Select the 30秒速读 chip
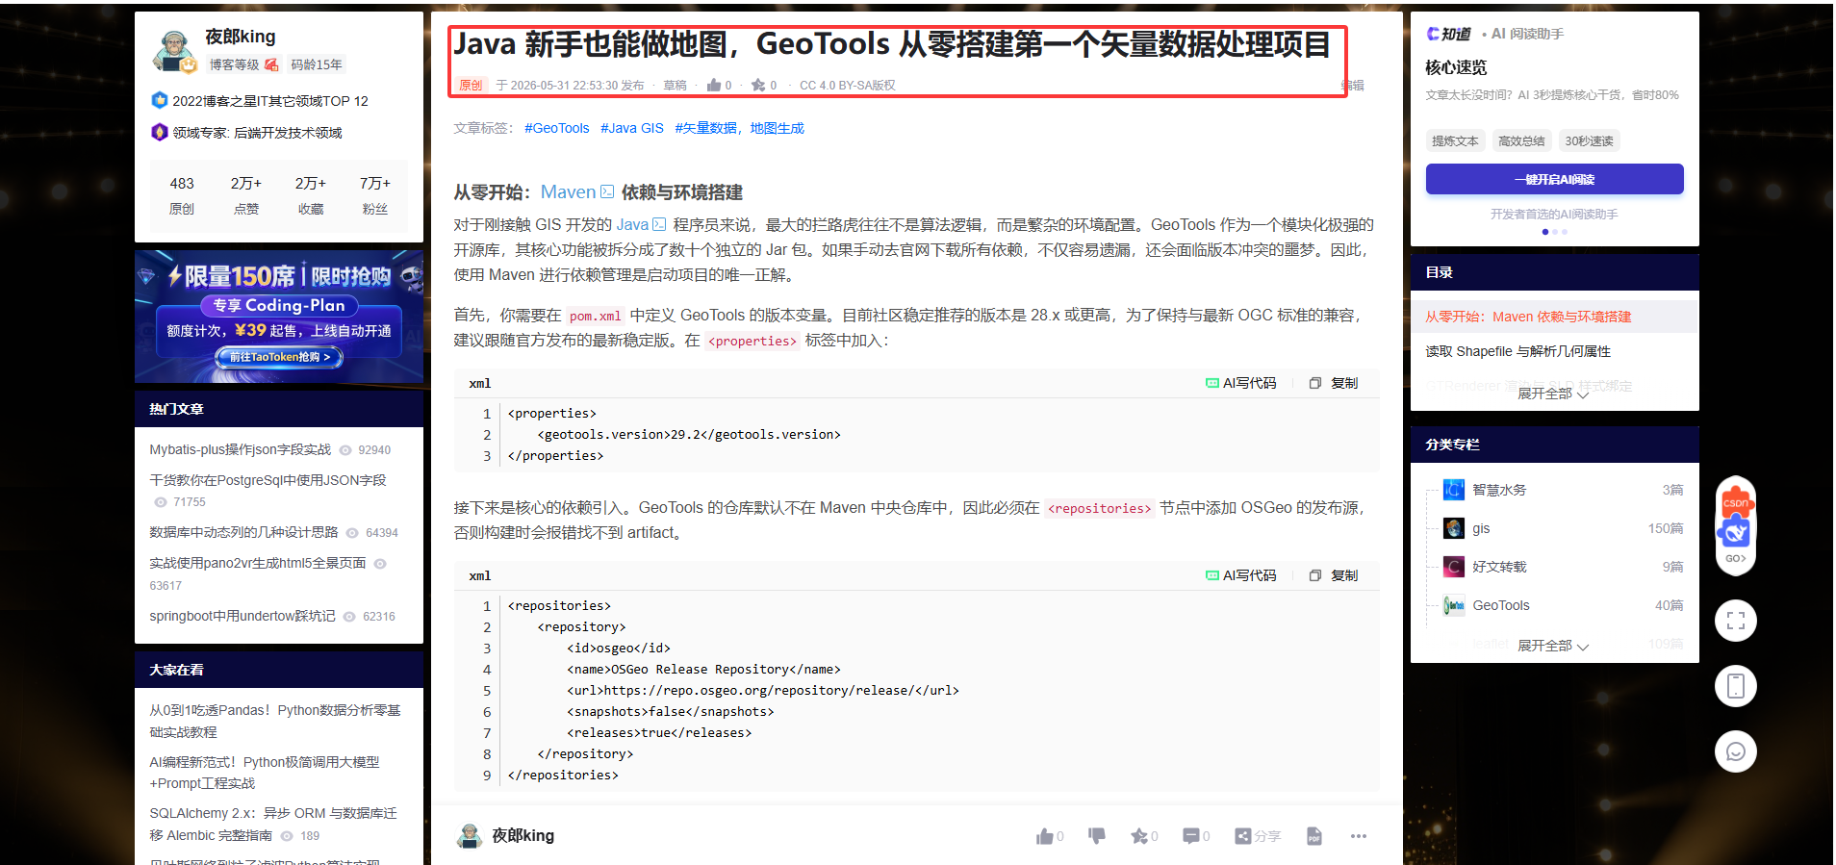Viewport: 1836px width, 865px height. (x=1589, y=140)
